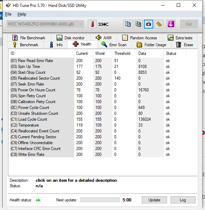205x210 pixels.
Task: Switch to the Error Scan tab
Action: pos(114,45)
